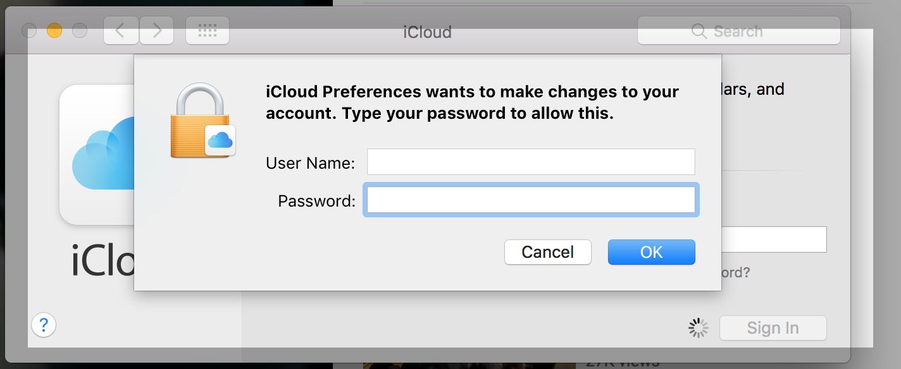Cancel the authentication dialog
Viewport: 901px width, 369px height.
point(547,252)
